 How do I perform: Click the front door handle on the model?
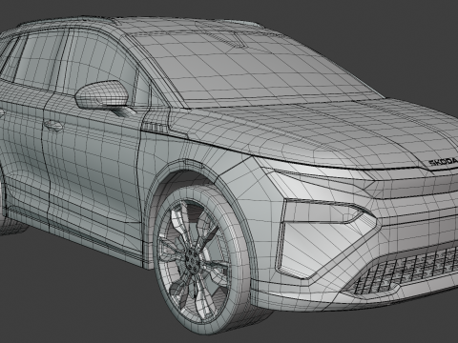click(53, 126)
